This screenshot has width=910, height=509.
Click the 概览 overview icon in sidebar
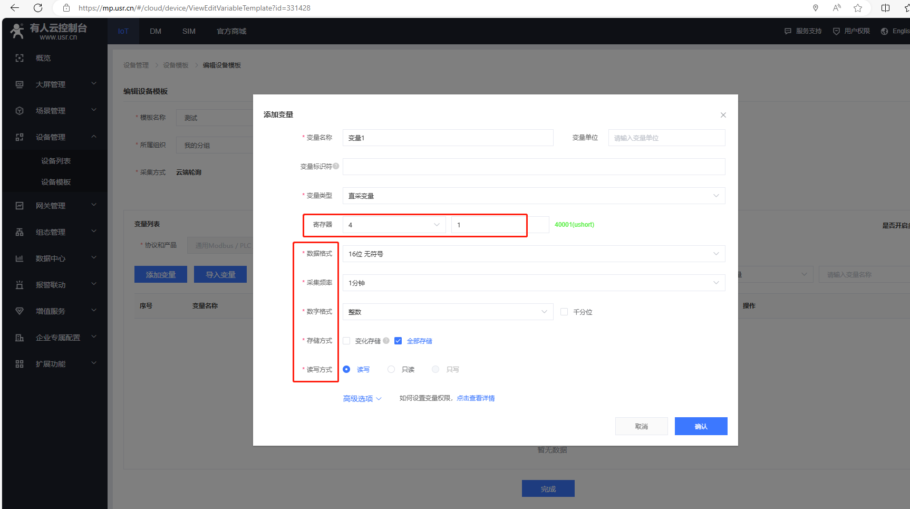point(20,58)
